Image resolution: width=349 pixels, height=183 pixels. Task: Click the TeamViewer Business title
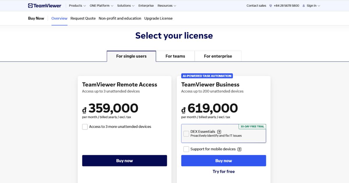pyautogui.click(x=210, y=85)
